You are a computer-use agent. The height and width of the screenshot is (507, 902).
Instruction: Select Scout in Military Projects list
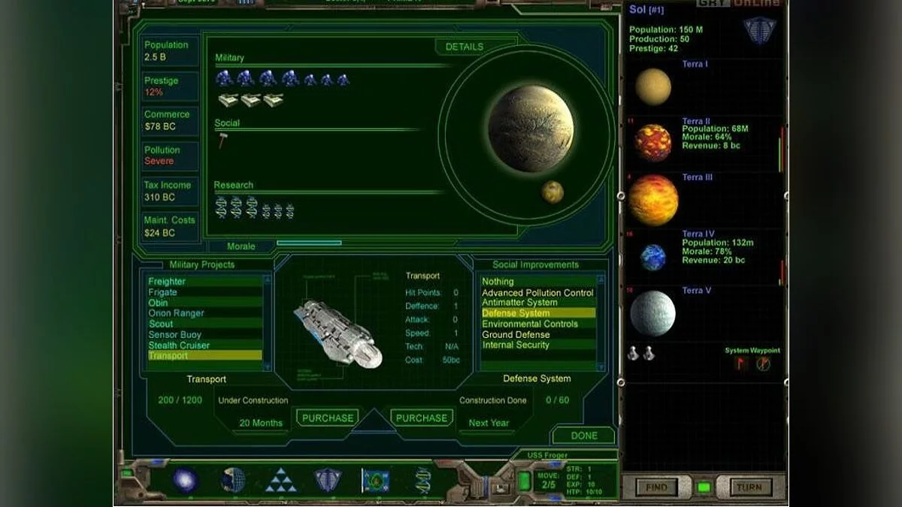click(205, 324)
